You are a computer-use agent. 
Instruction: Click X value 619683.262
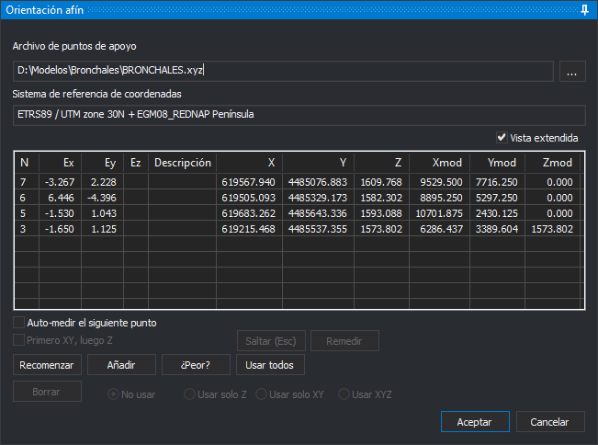pyautogui.click(x=249, y=213)
